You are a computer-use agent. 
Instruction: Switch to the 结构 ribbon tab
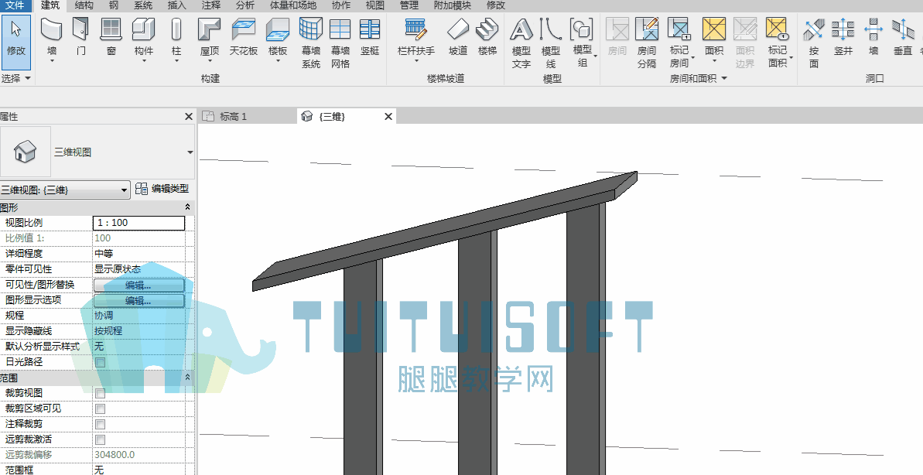84,5
